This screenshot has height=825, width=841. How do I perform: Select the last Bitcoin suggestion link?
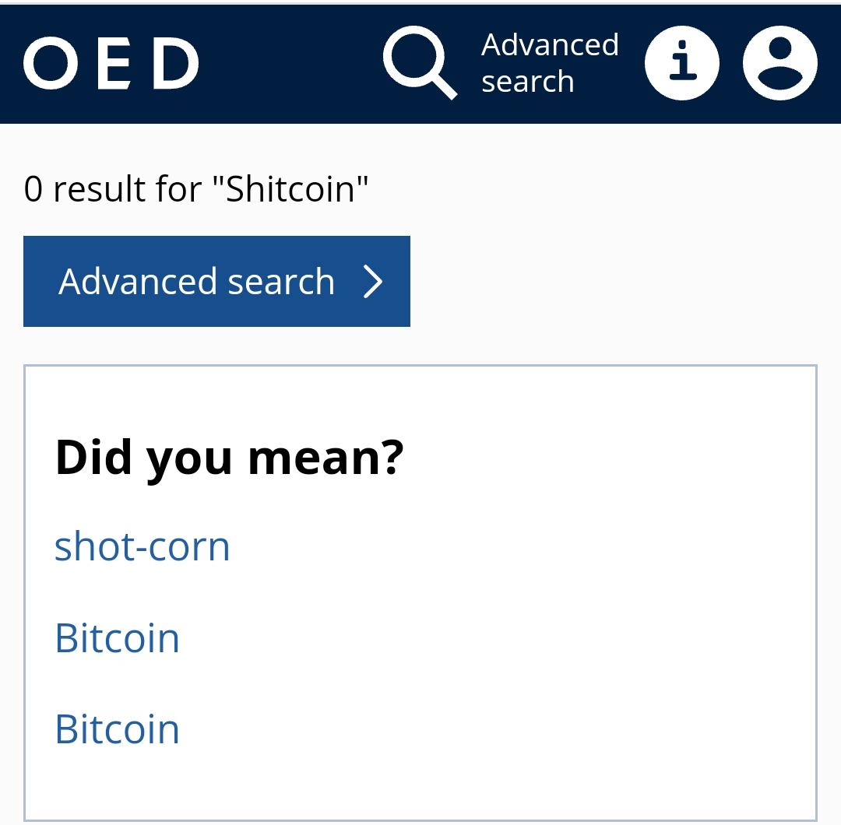[x=118, y=729]
